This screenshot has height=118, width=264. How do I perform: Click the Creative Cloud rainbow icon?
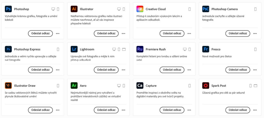tap(140, 9)
